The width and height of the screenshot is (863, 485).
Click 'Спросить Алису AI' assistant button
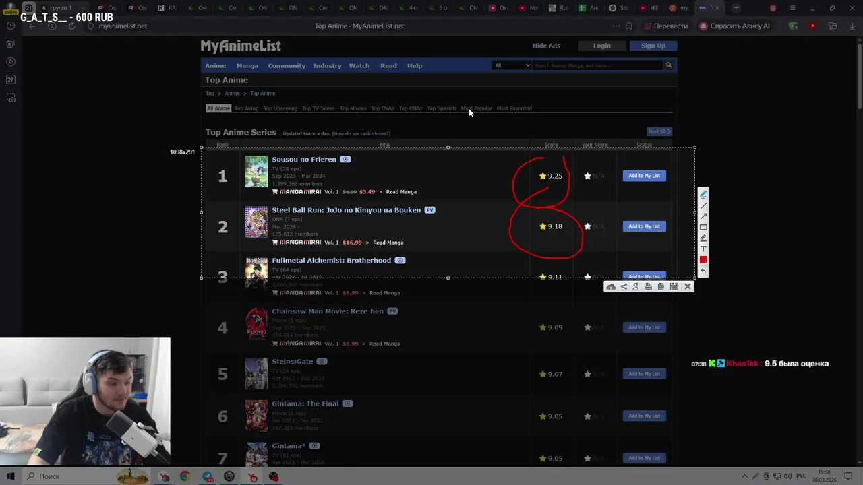[735, 26]
